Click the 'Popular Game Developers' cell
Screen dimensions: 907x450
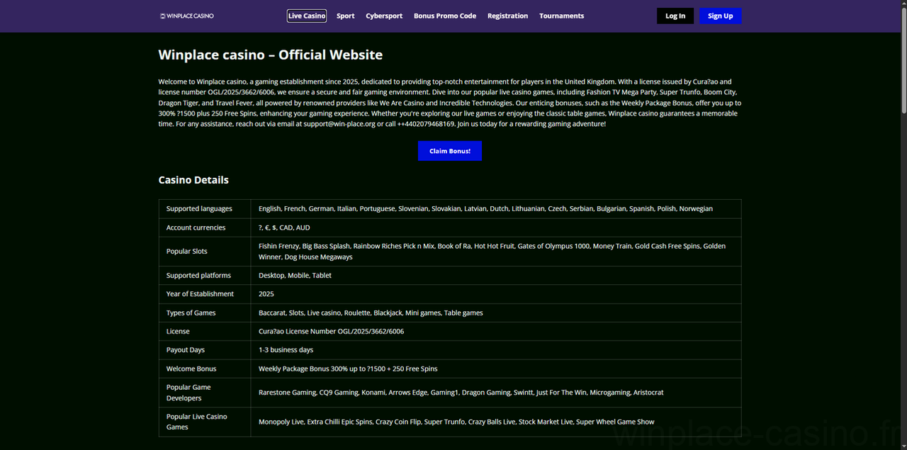[x=205, y=393]
